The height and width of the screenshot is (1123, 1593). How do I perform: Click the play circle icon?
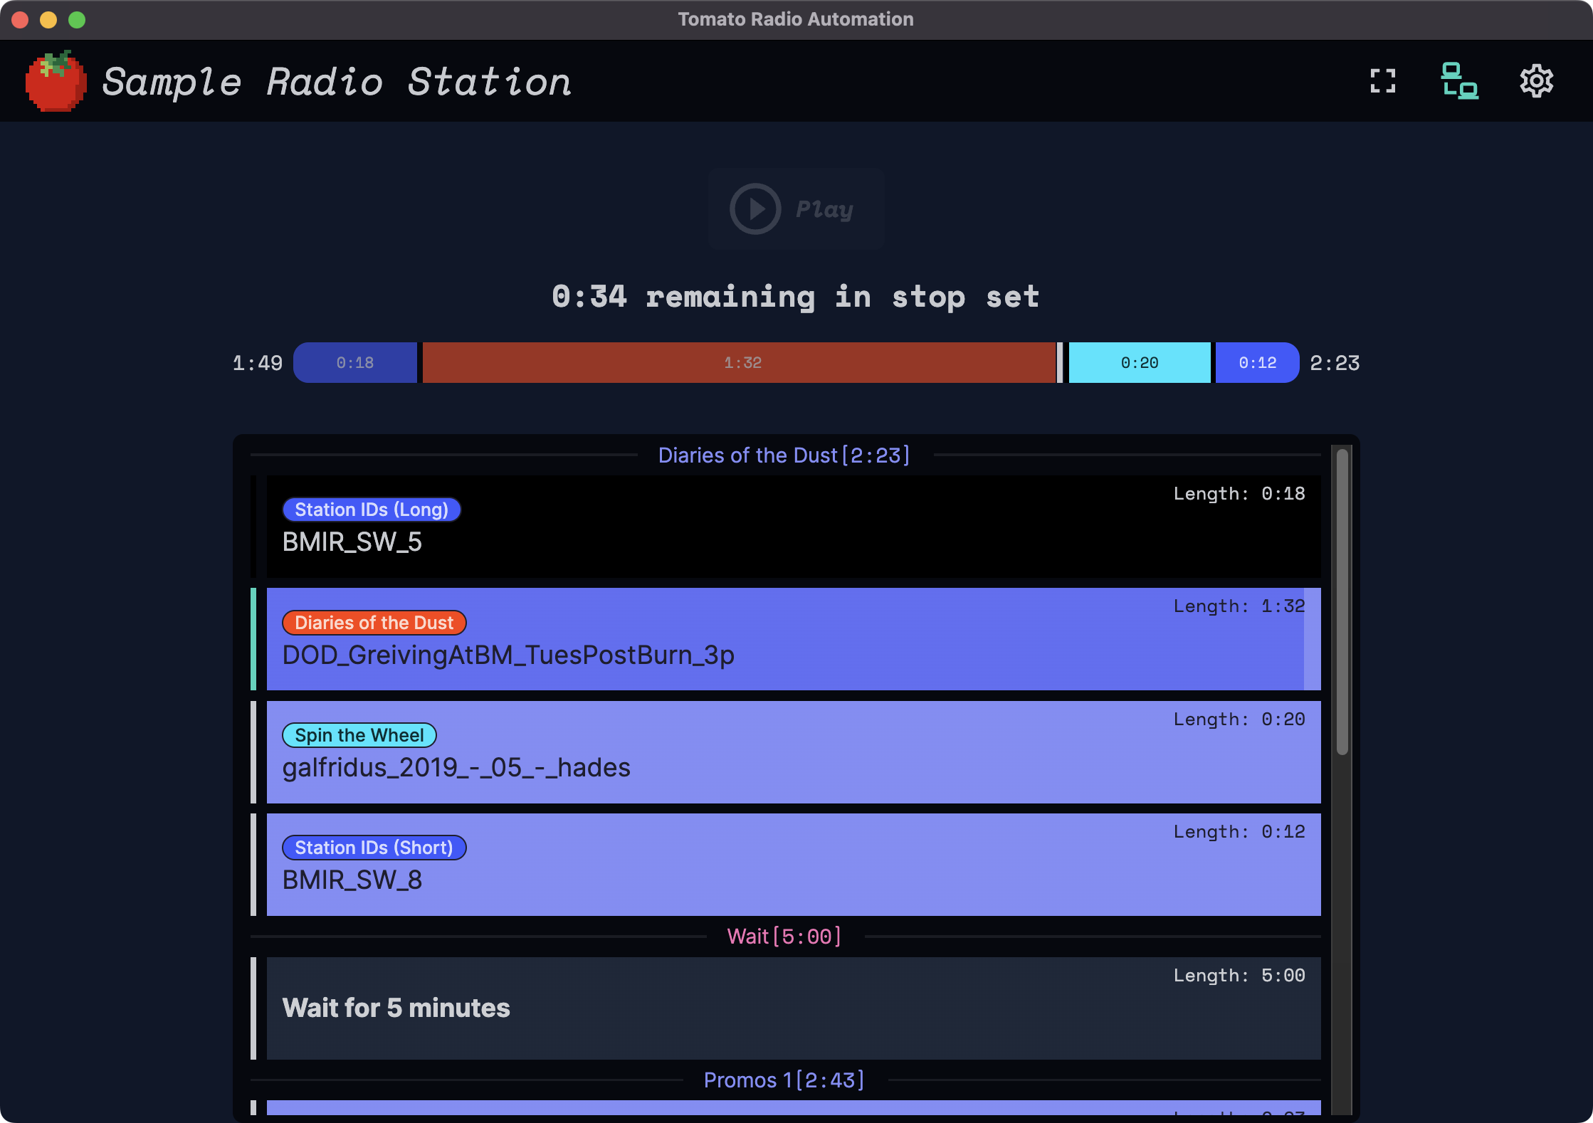755,209
